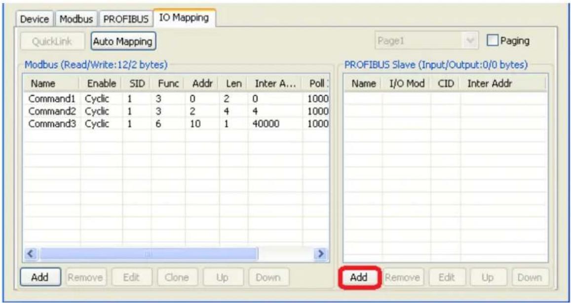This screenshot has height=303, width=571.
Task: Click Edit under the PROFIBUS Slave list
Action: [x=447, y=278]
